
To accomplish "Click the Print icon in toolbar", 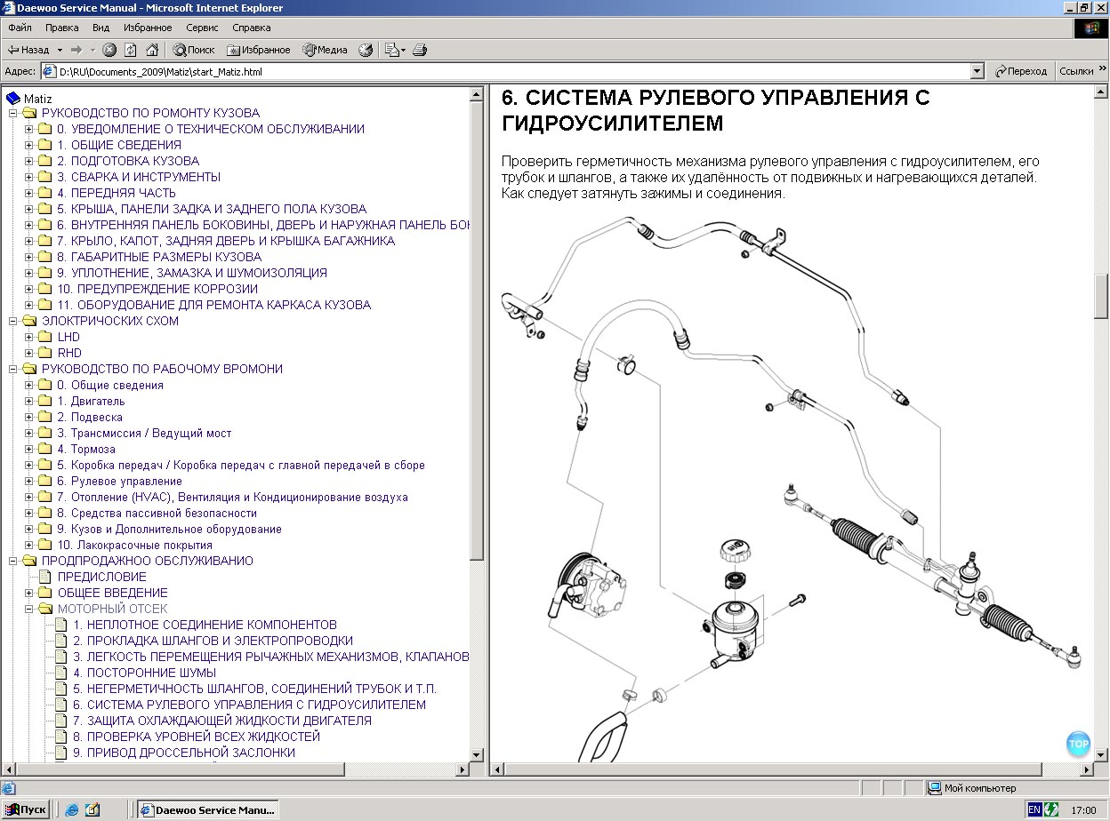I will coord(421,51).
